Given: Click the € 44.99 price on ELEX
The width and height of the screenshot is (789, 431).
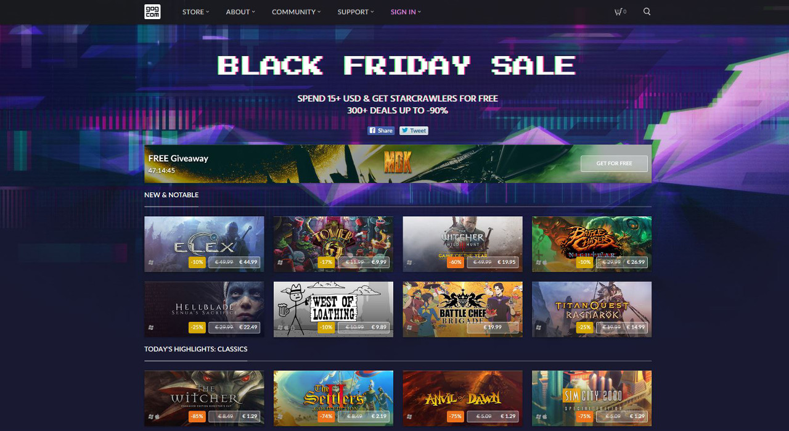Looking at the screenshot, I should pyautogui.click(x=249, y=262).
